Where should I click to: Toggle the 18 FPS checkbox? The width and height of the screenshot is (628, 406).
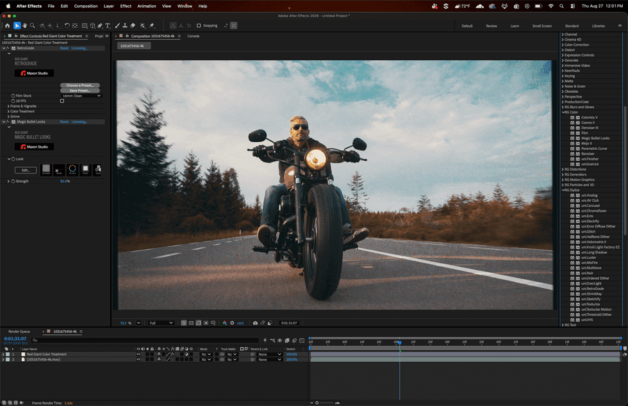coord(62,101)
